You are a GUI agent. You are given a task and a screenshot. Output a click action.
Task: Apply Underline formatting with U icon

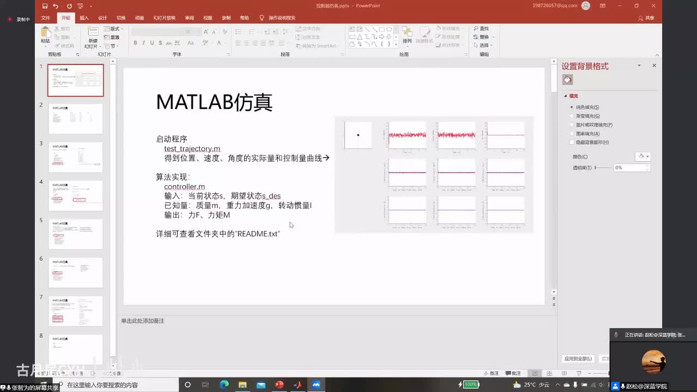tap(151, 43)
